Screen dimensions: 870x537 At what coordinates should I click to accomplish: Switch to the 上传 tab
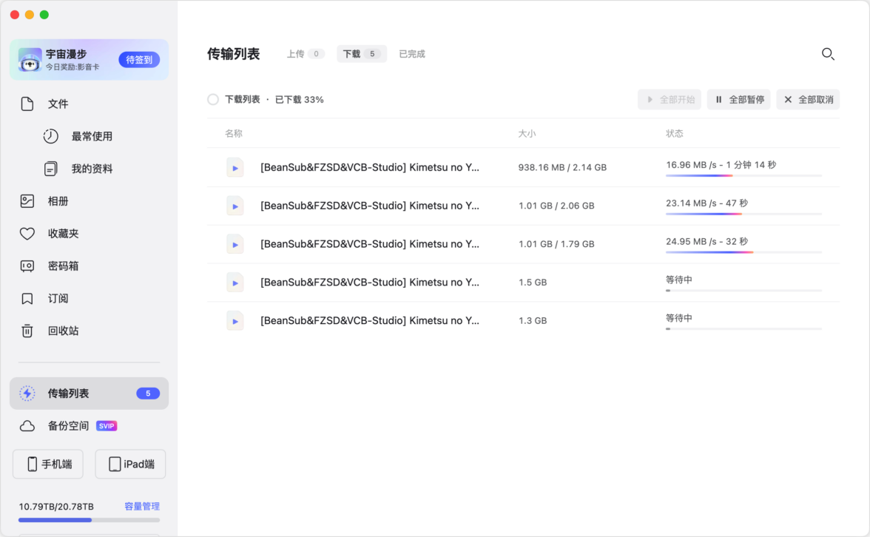click(305, 54)
